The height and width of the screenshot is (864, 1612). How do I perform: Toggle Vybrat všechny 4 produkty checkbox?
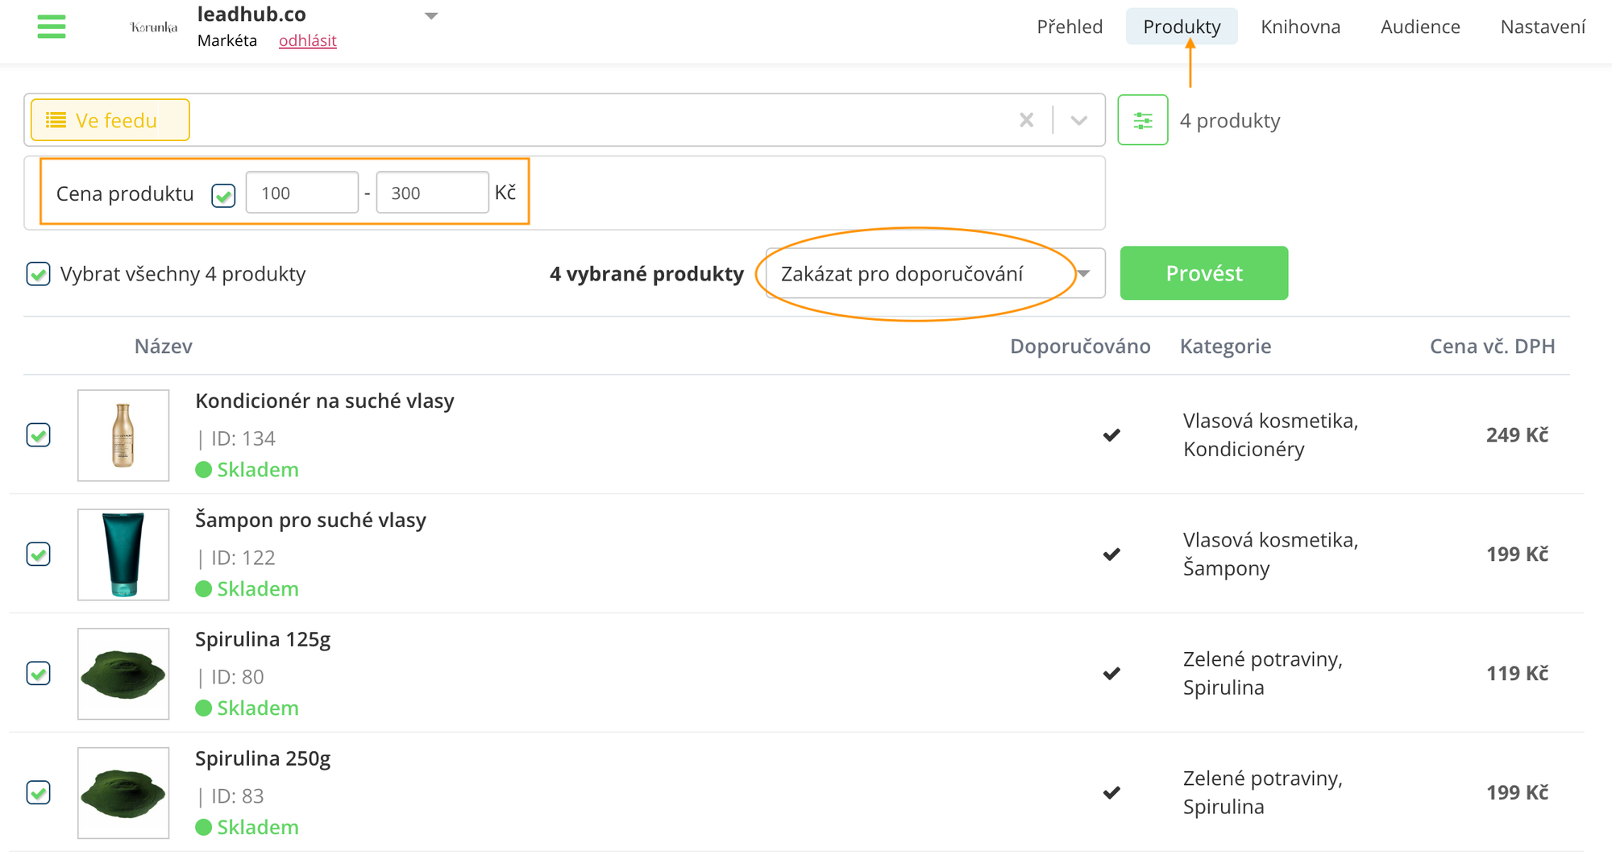click(38, 274)
